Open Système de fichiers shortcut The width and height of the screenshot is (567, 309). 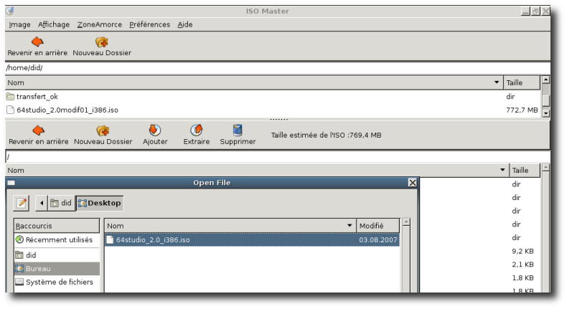pyautogui.click(x=57, y=282)
